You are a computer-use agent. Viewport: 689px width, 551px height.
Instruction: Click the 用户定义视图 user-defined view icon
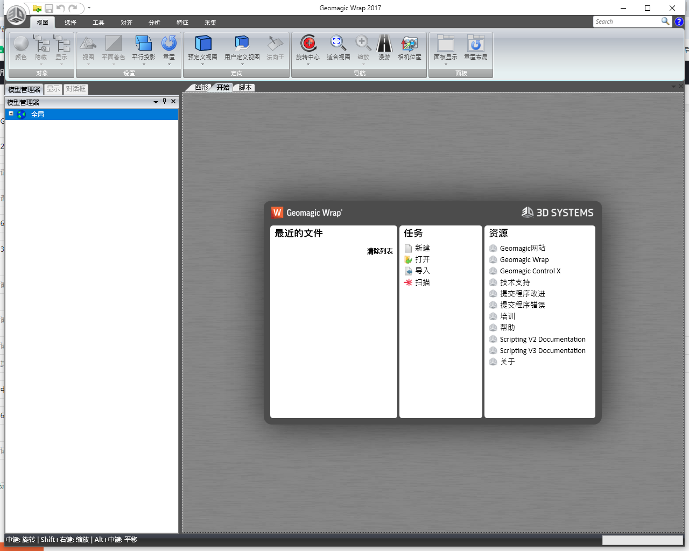pyautogui.click(x=242, y=43)
